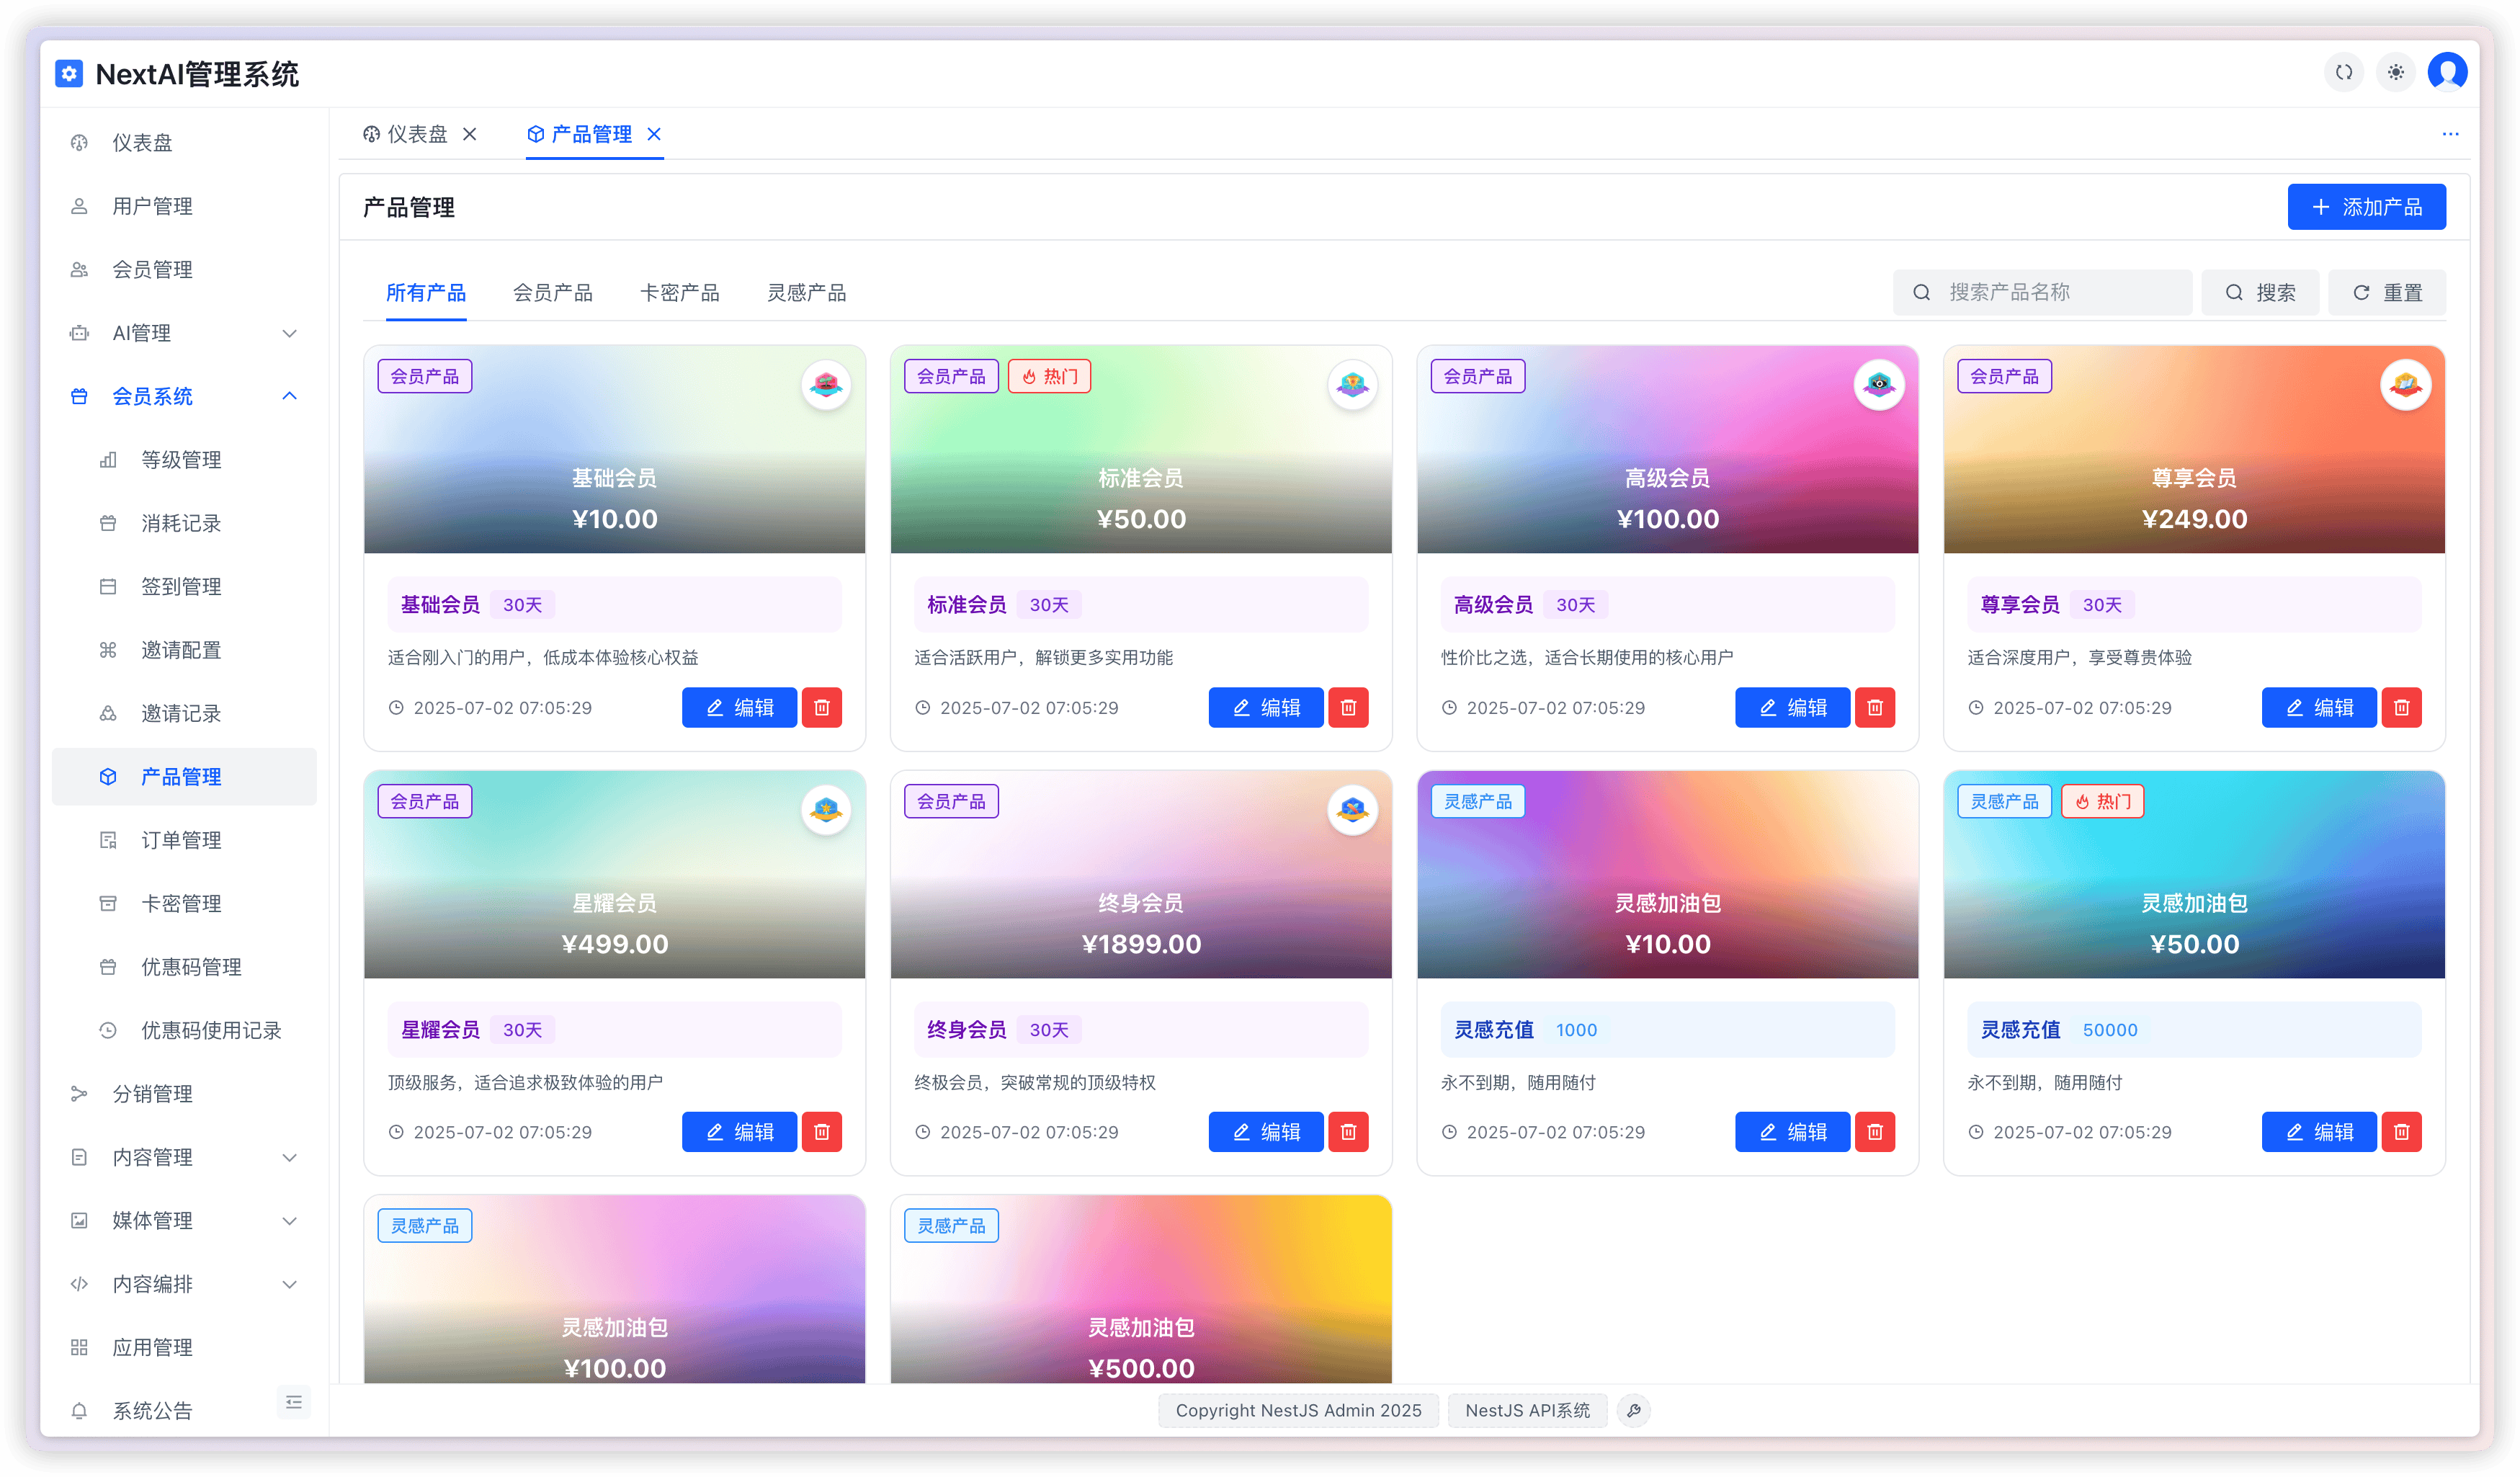Edit the ¥10.00 灵感加油包 product

(x=1792, y=1132)
